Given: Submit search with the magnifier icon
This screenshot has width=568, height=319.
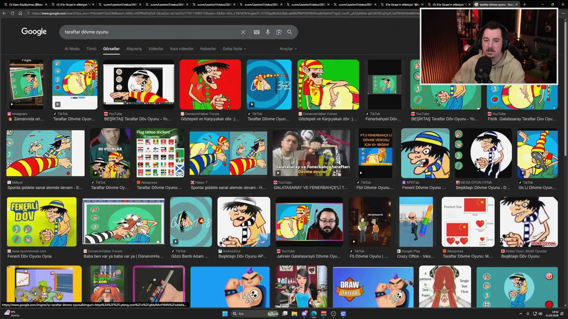Looking at the screenshot, I should click(289, 32).
